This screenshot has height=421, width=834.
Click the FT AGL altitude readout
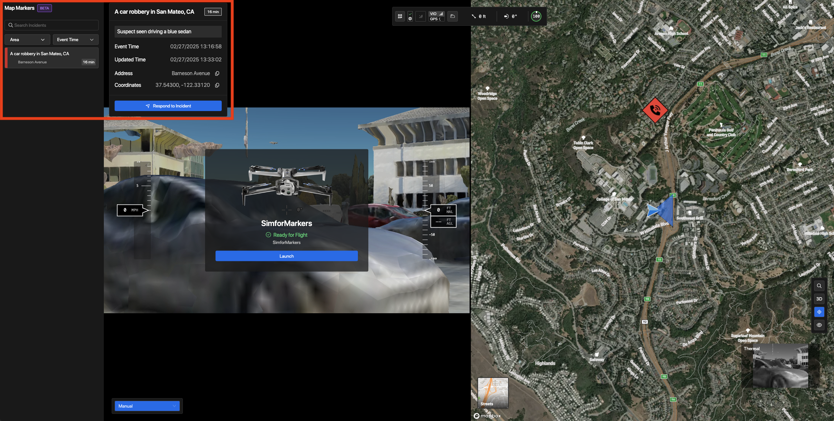click(x=443, y=222)
